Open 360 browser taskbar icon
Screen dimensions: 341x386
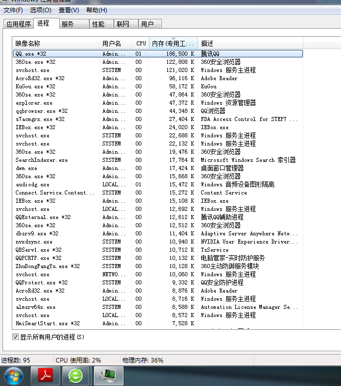point(76,376)
